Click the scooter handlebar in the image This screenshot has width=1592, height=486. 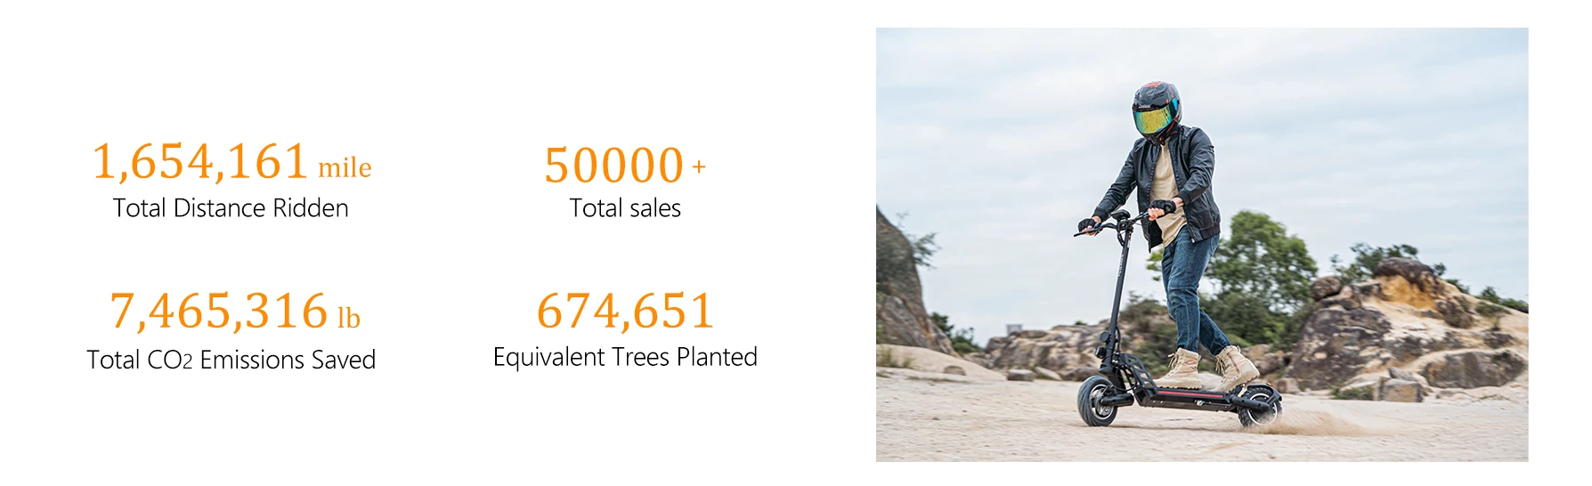click(x=1122, y=219)
